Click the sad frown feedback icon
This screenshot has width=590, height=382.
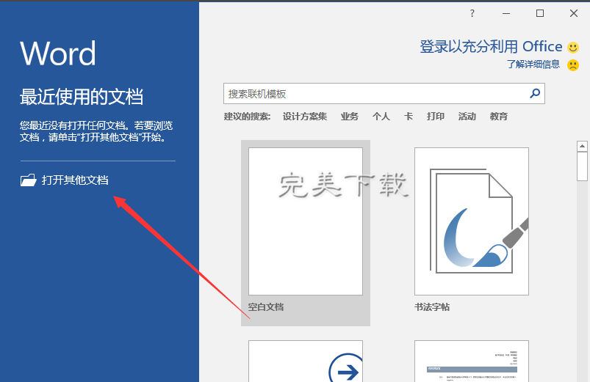click(x=572, y=65)
